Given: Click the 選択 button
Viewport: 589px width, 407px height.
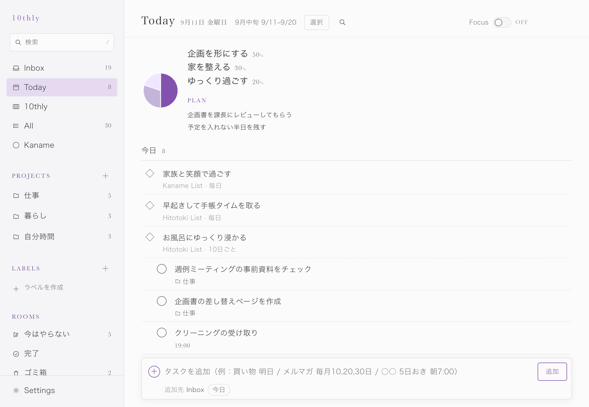Looking at the screenshot, I should (x=316, y=22).
